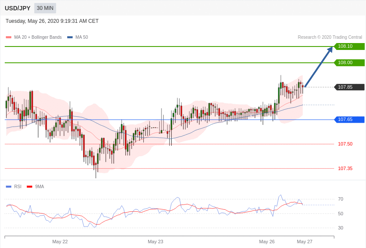Viewport: 366px width, 248px height.
Task: Click the RSI 30 axis label
Action: pyautogui.click(x=341, y=228)
